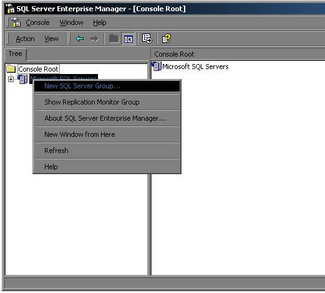Open the Window menu
This screenshot has width=325, height=293.
coord(71,22)
